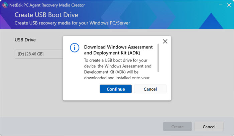Click the dialog's vertical scrollbar
Screen dimensions: 234x136
(158, 58)
